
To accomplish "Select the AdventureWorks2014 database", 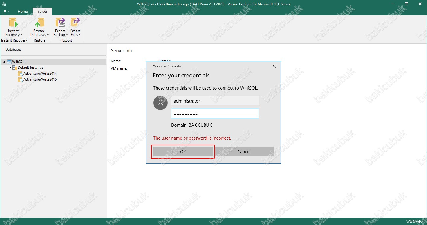I will [x=40, y=74].
